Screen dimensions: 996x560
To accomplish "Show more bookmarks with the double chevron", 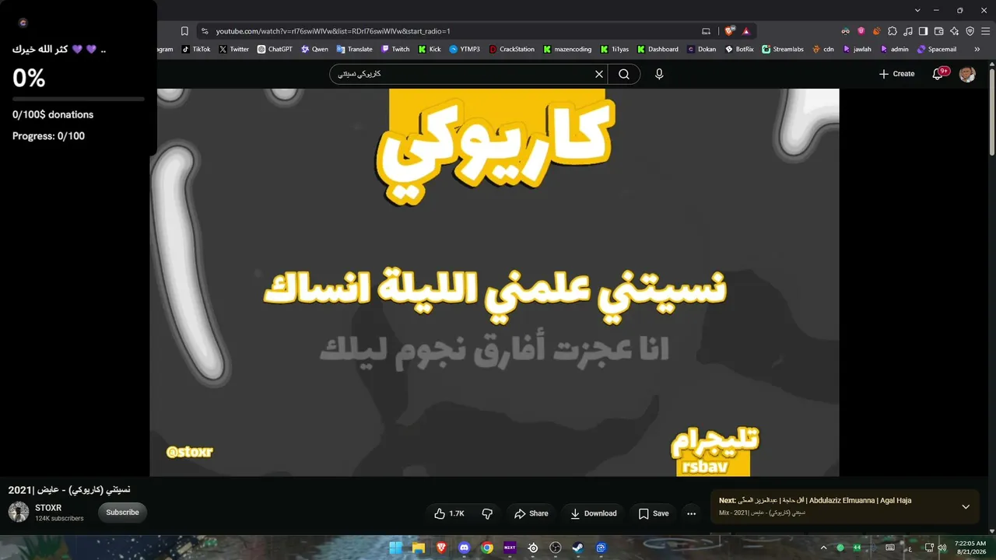I will [977, 49].
